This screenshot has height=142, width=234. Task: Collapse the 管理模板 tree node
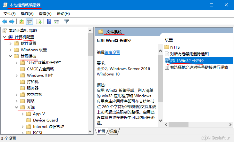click(11, 56)
